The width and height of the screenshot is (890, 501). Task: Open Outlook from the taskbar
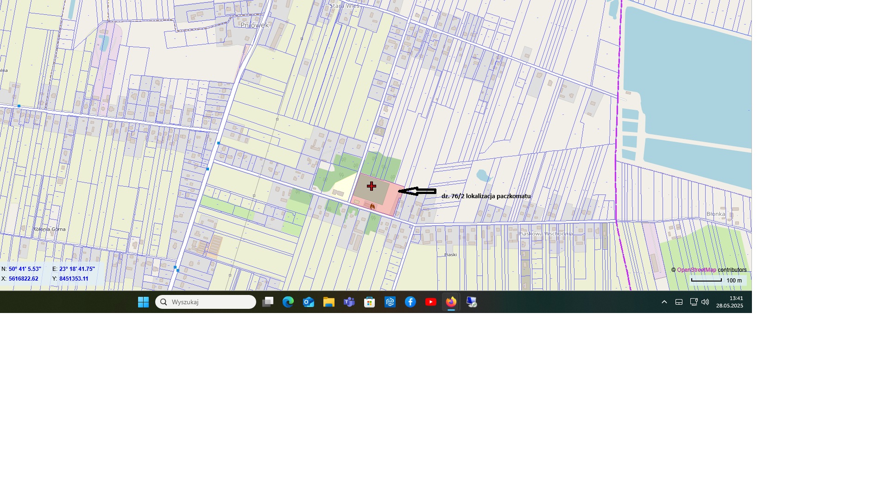pyautogui.click(x=309, y=302)
